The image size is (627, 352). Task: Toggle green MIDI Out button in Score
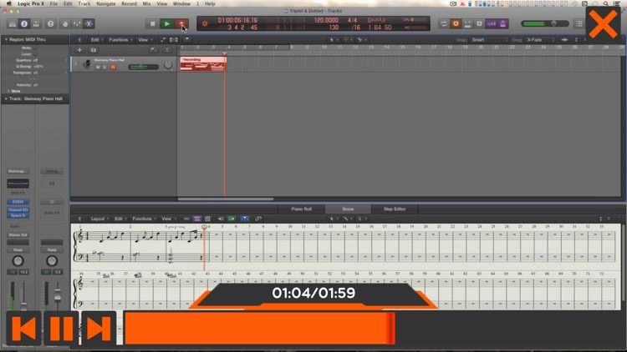pyautogui.click(x=232, y=219)
